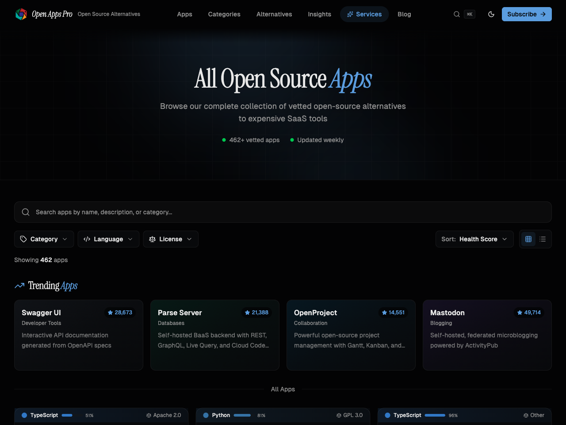Click the code brackets icon on the Language filter

point(87,239)
